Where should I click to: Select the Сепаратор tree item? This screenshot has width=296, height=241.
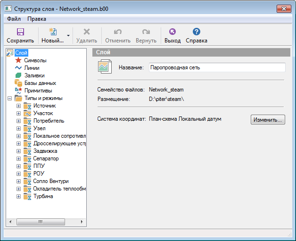click(46, 158)
